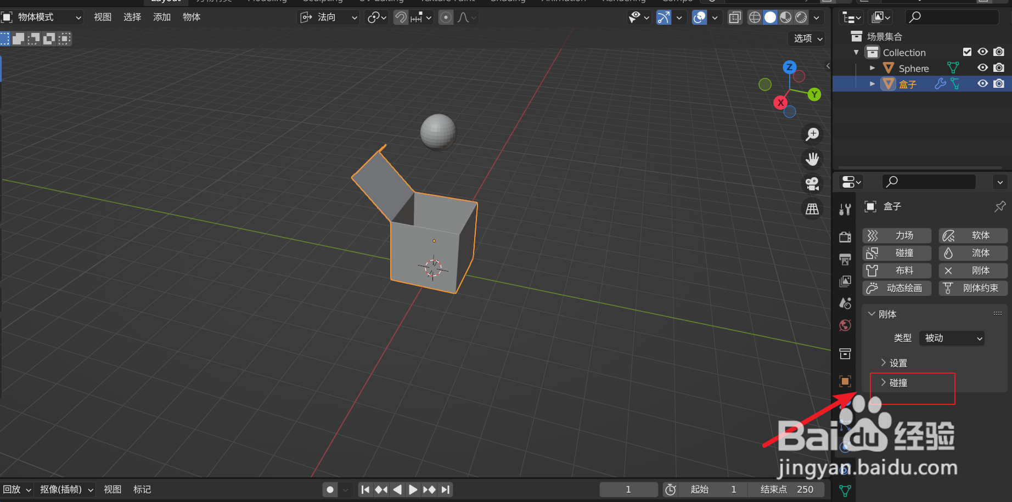Open the Object Data properties tab (green triangle)
Image resolution: width=1012 pixels, height=502 pixels.
pyautogui.click(x=845, y=490)
